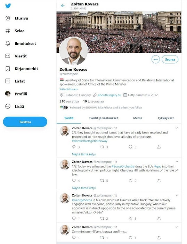Like the Commissioner @VeraJourova tweet
Screen dimensions: 187x244
(x=131, y=237)
